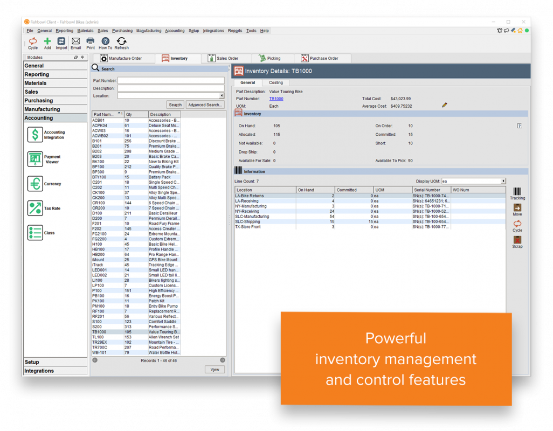
Task: Switch to the Picking tab
Action: pos(273,58)
